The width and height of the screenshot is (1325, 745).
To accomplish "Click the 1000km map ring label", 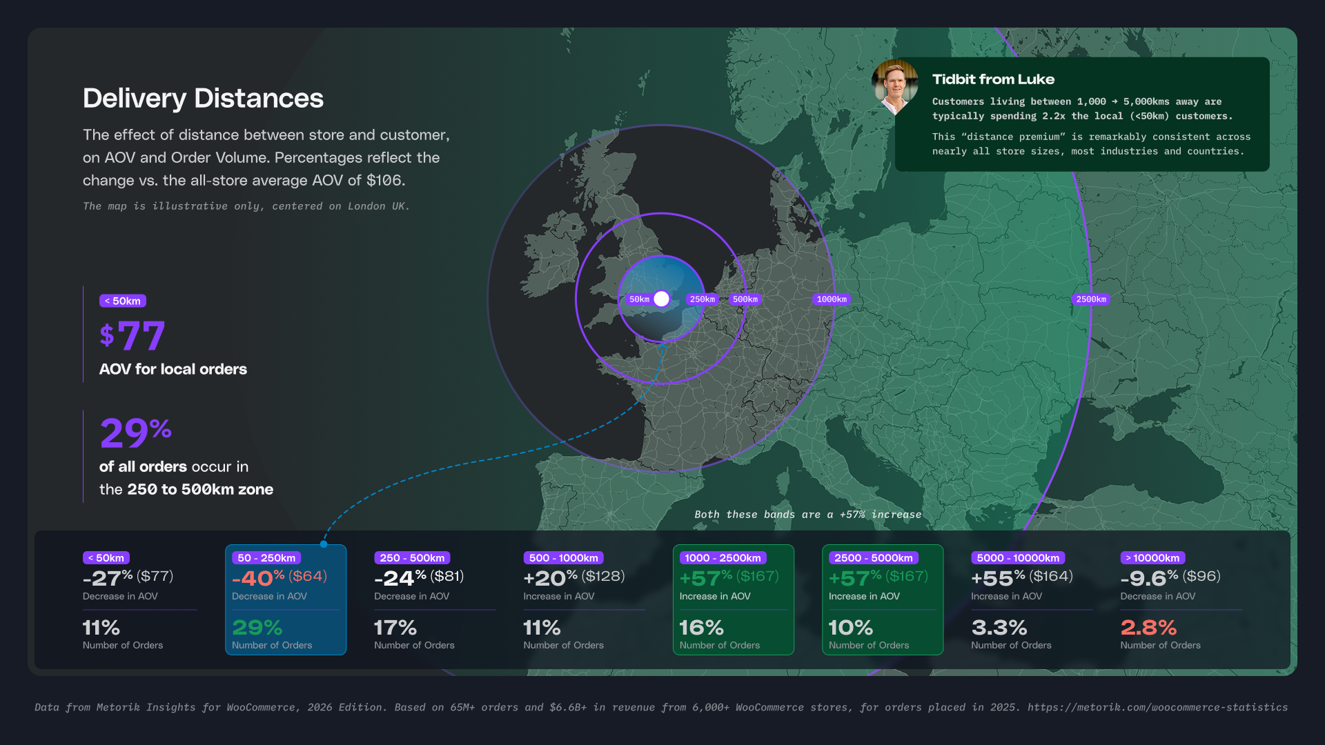I will tap(832, 299).
